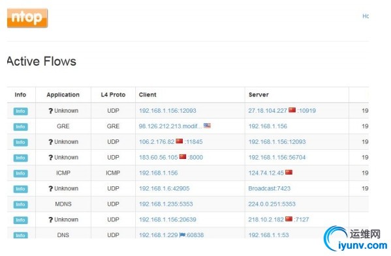This screenshot has height=256, width=391.
Task: Click China flag beside 106.2.176.82
Action: click(180, 141)
